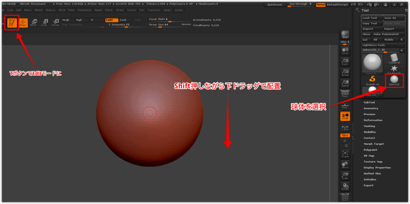410x204 pixels.
Task: Select the Cylinder3D tool thumbnail
Action: click(394, 59)
